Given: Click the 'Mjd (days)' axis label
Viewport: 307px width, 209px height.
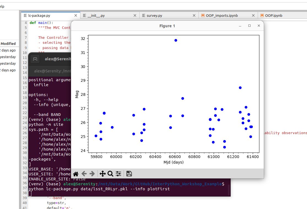Looking at the screenshot, I should 173,162.
